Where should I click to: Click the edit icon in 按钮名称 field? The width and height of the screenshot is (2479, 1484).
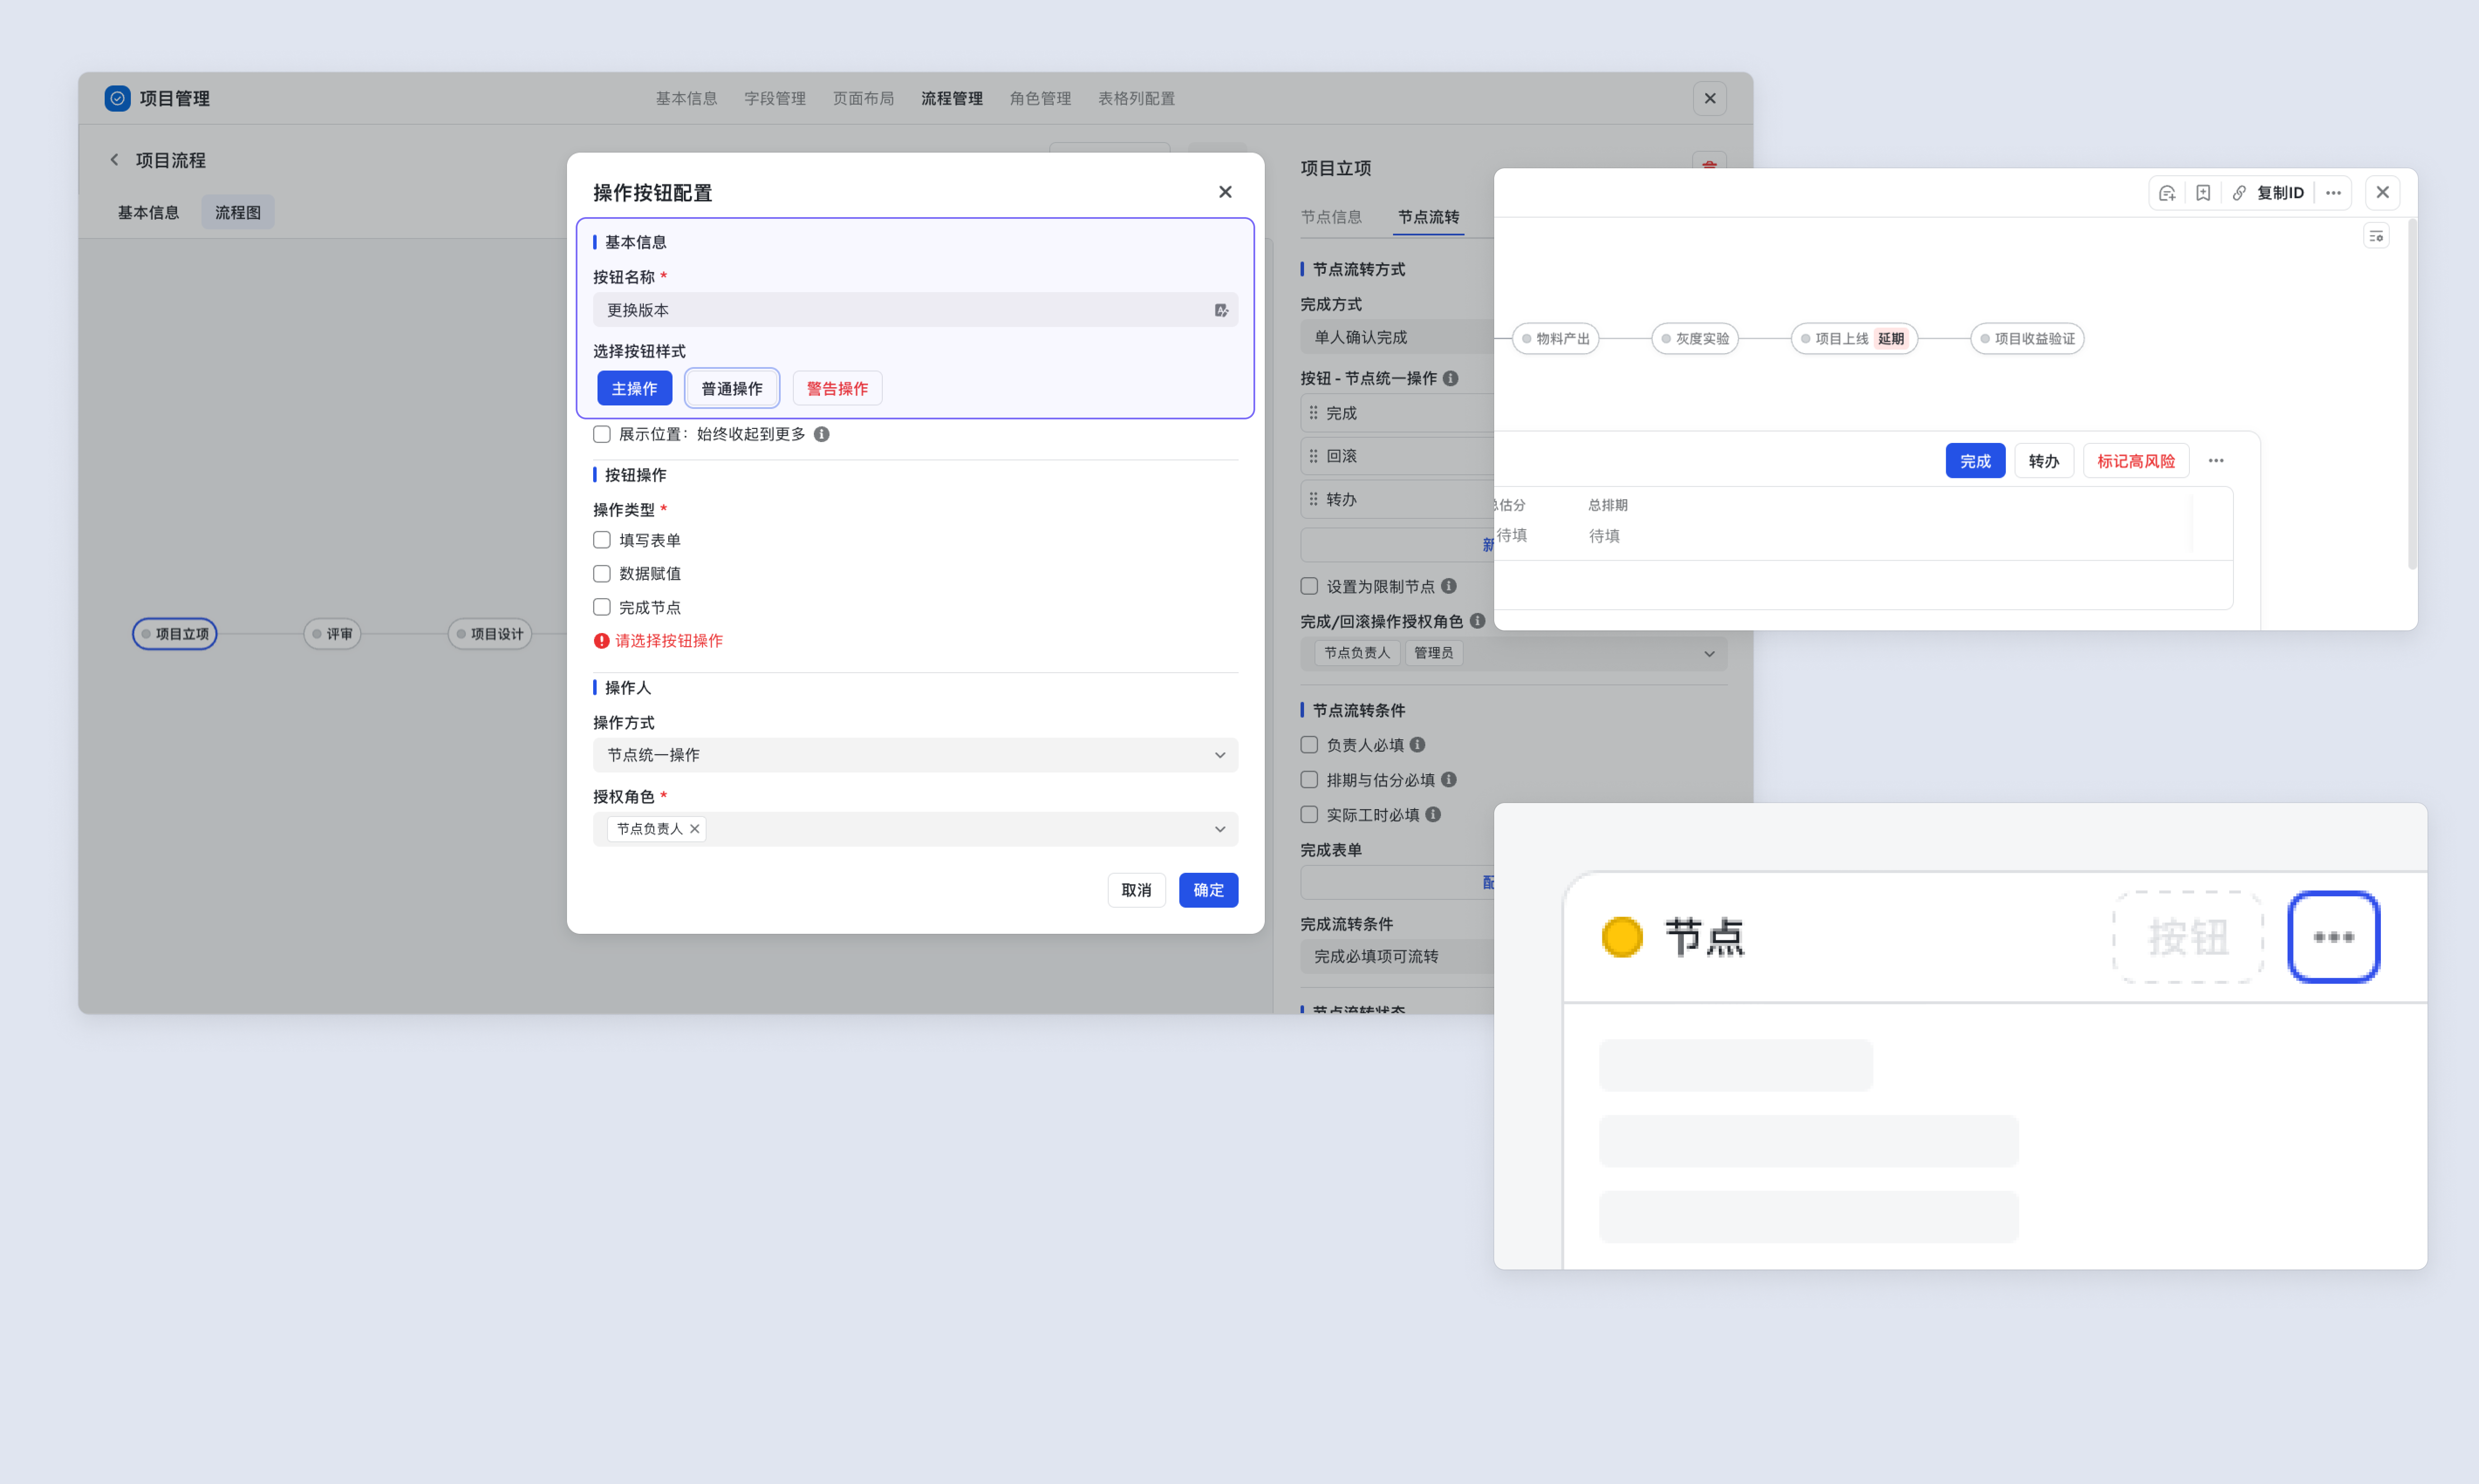coord(1222,310)
